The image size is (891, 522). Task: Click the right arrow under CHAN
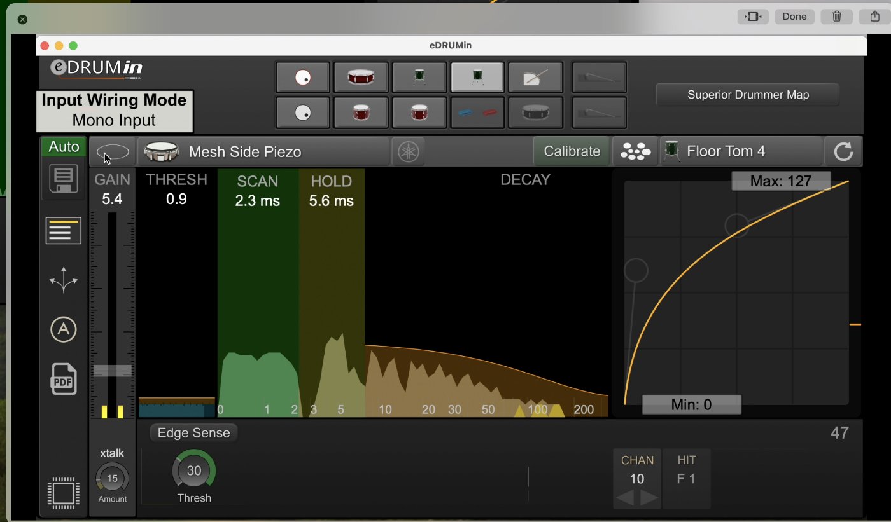pos(649,498)
